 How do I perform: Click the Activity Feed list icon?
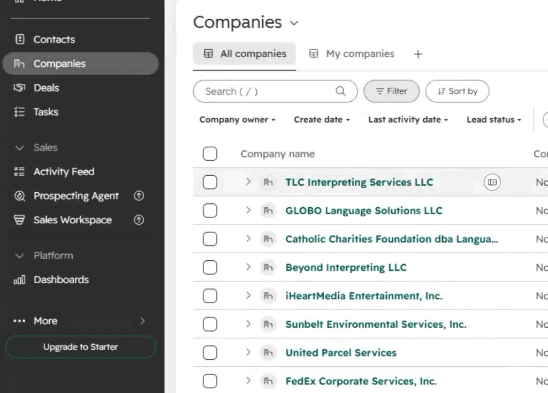[20, 171]
